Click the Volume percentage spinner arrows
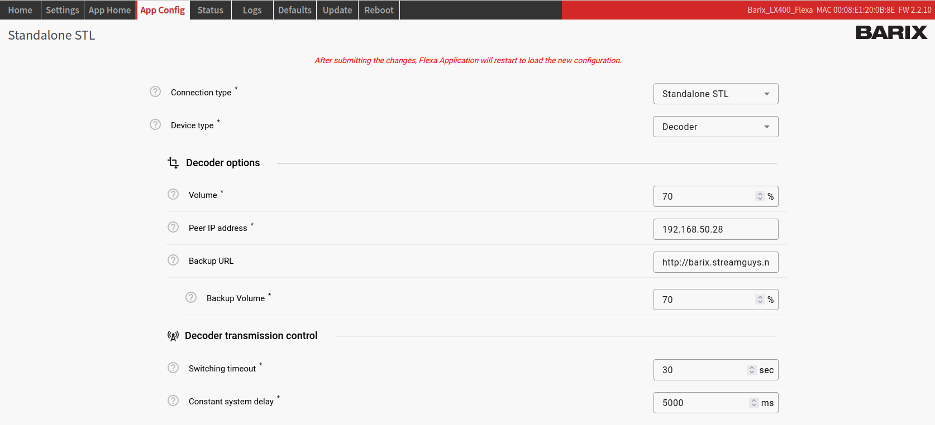Screen dimensions: 935x425 pyautogui.click(x=760, y=196)
